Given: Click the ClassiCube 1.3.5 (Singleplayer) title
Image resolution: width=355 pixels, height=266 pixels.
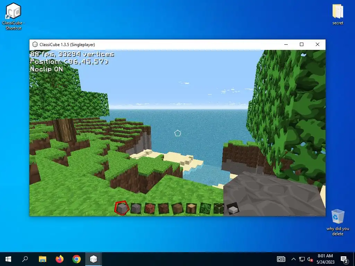Looking at the screenshot, I should [x=67, y=45].
